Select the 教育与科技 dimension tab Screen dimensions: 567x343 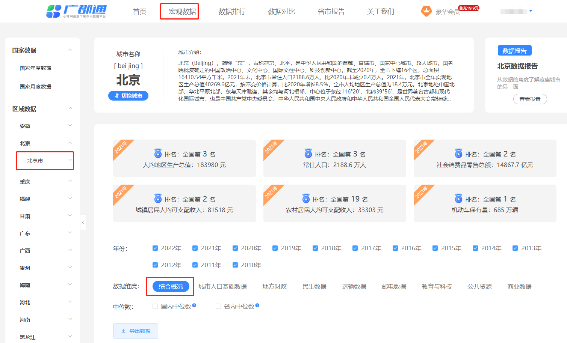(437, 286)
